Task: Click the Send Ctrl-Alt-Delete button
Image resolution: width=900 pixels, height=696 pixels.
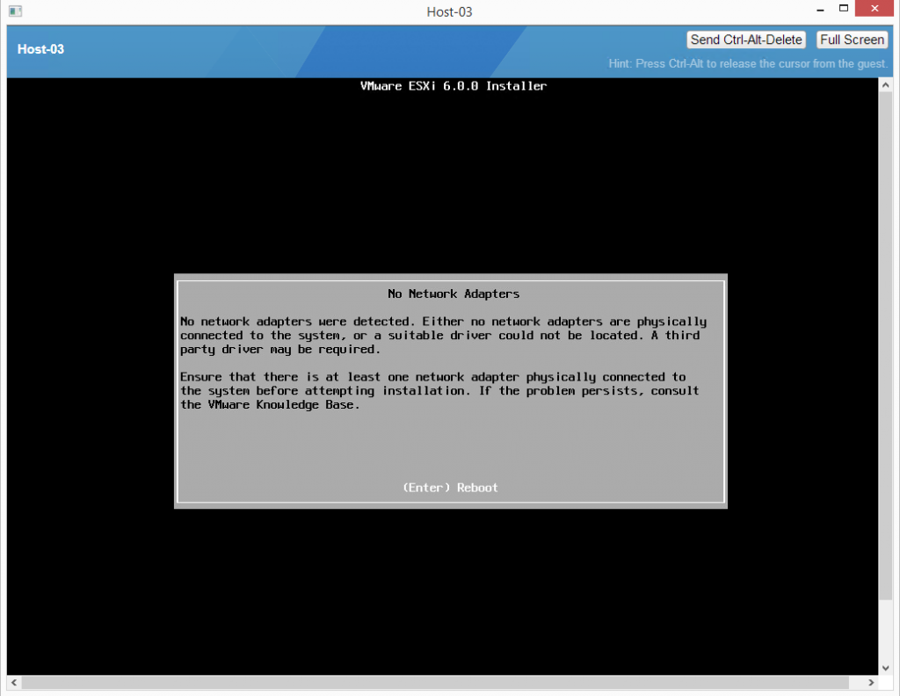Action: (746, 40)
